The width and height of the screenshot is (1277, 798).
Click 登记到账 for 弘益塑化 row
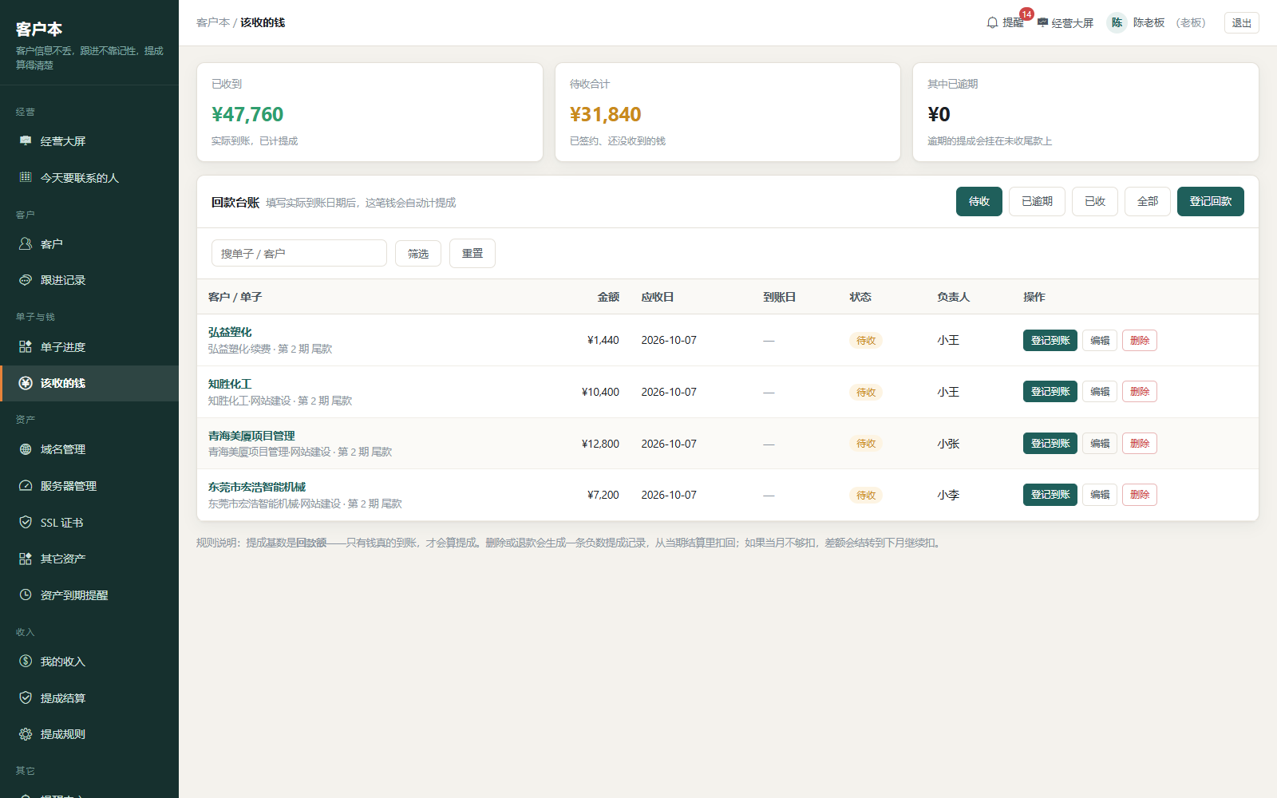pyautogui.click(x=1050, y=340)
